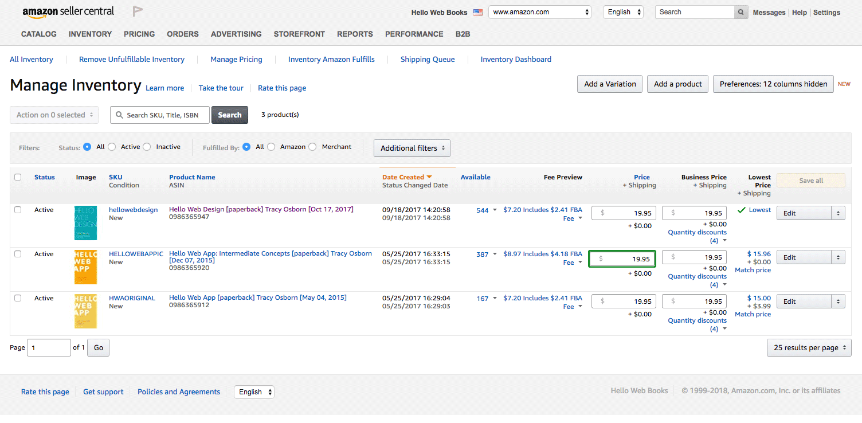Click the Go page button
The width and height of the screenshot is (862, 423).
(99, 347)
